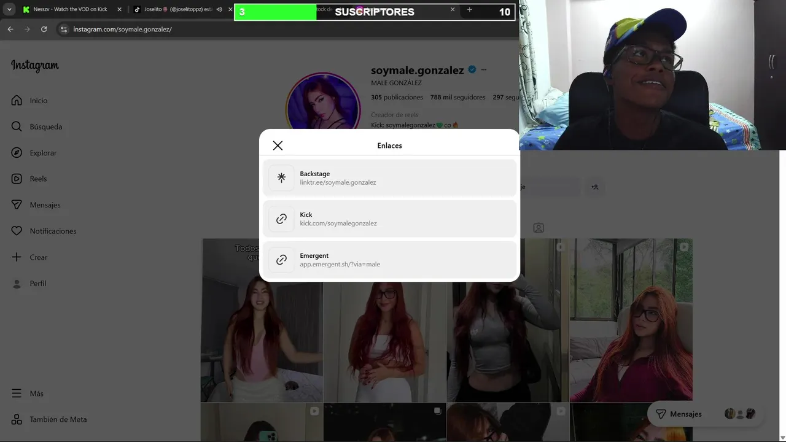
Task: Open the floating Mensajes button
Action: point(706,414)
